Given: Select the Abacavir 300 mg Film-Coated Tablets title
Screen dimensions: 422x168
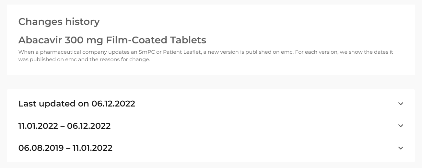Looking at the screenshot, I should (112, 40).
